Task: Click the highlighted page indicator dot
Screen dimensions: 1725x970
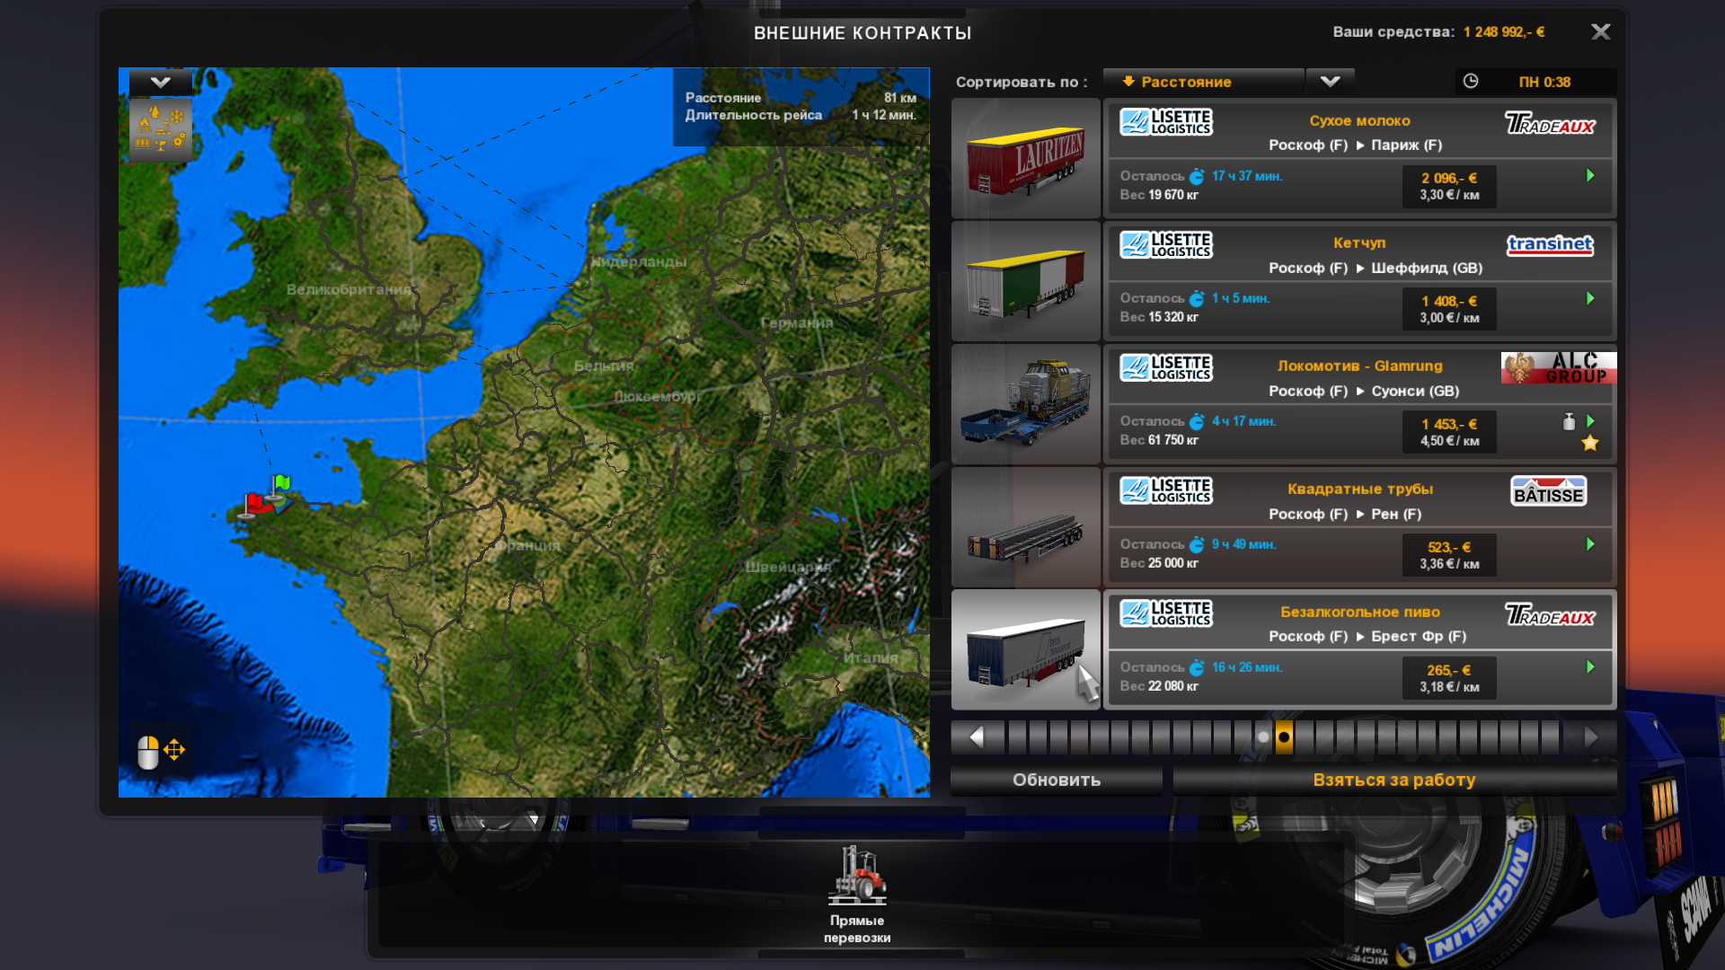Action: pos(1284,737)
